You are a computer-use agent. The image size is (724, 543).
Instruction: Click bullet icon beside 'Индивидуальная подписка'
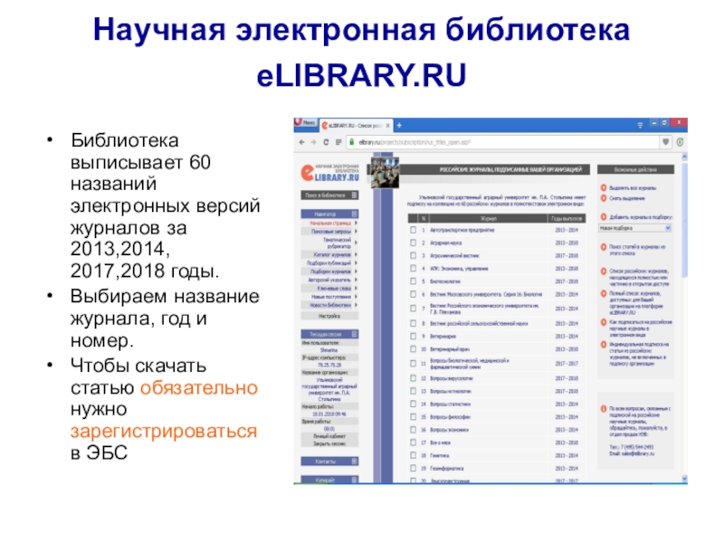tap(604, 345)
